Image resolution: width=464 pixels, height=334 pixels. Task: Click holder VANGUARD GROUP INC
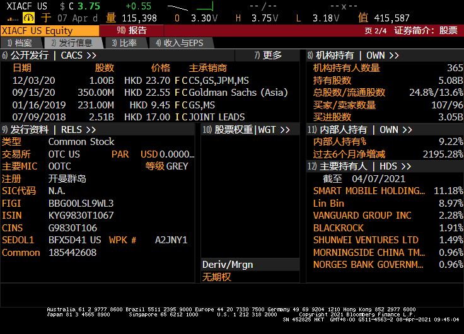point(362,216)
